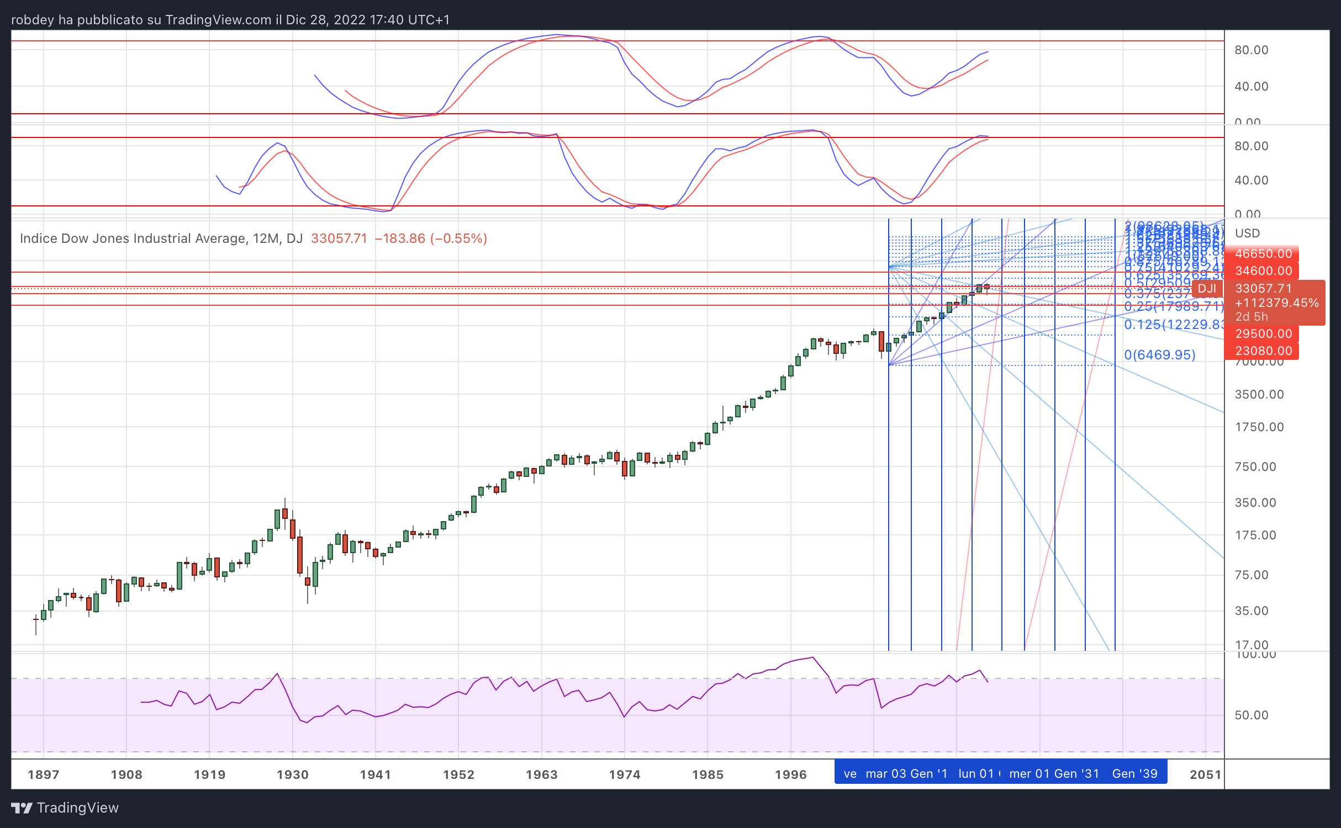Click the 1908 year on time axis
Viewport: 1341px width, 828px height.
[126, 774]
